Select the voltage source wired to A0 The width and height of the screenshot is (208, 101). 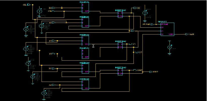tap(42, 26)
